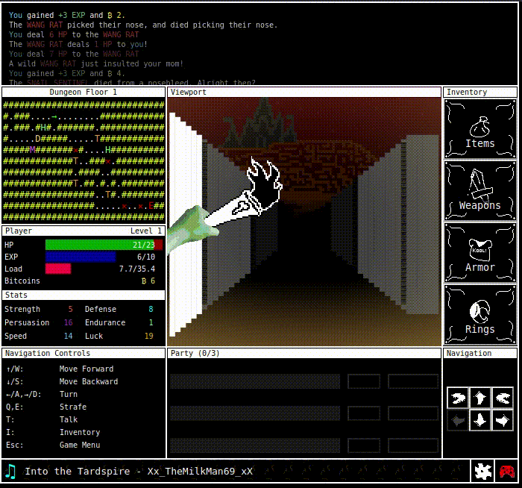Click the 'Level 1' label
The height and width of the screenshot is (488, 522).
146,231
